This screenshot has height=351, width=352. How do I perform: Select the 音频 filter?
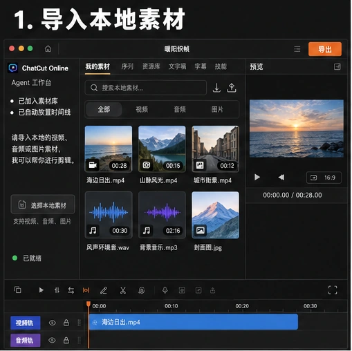point(179,109)
